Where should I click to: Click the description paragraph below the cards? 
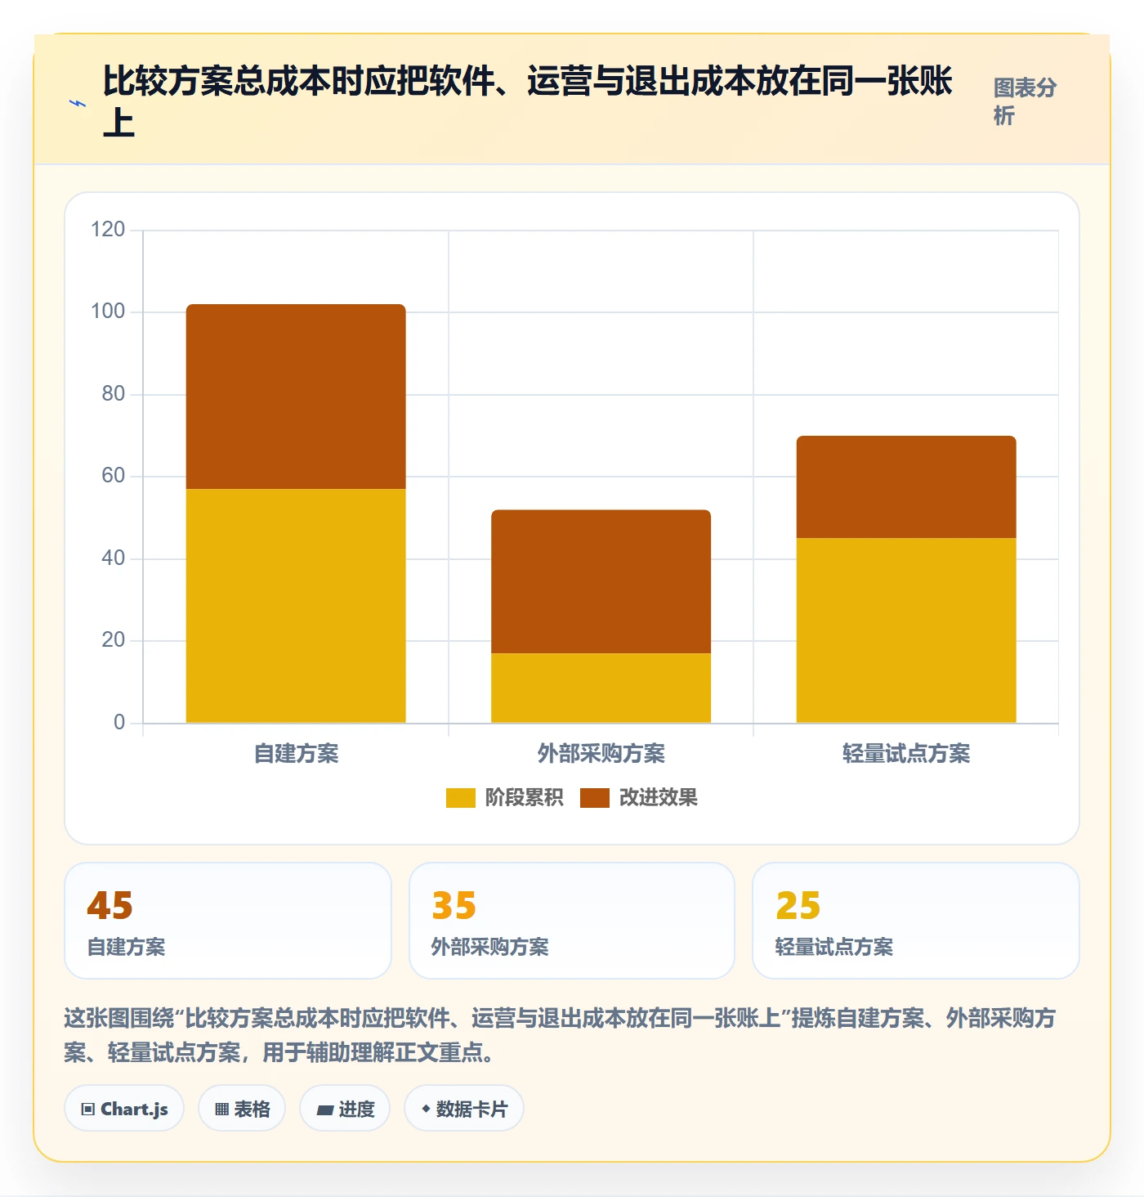click(561, 1035)
